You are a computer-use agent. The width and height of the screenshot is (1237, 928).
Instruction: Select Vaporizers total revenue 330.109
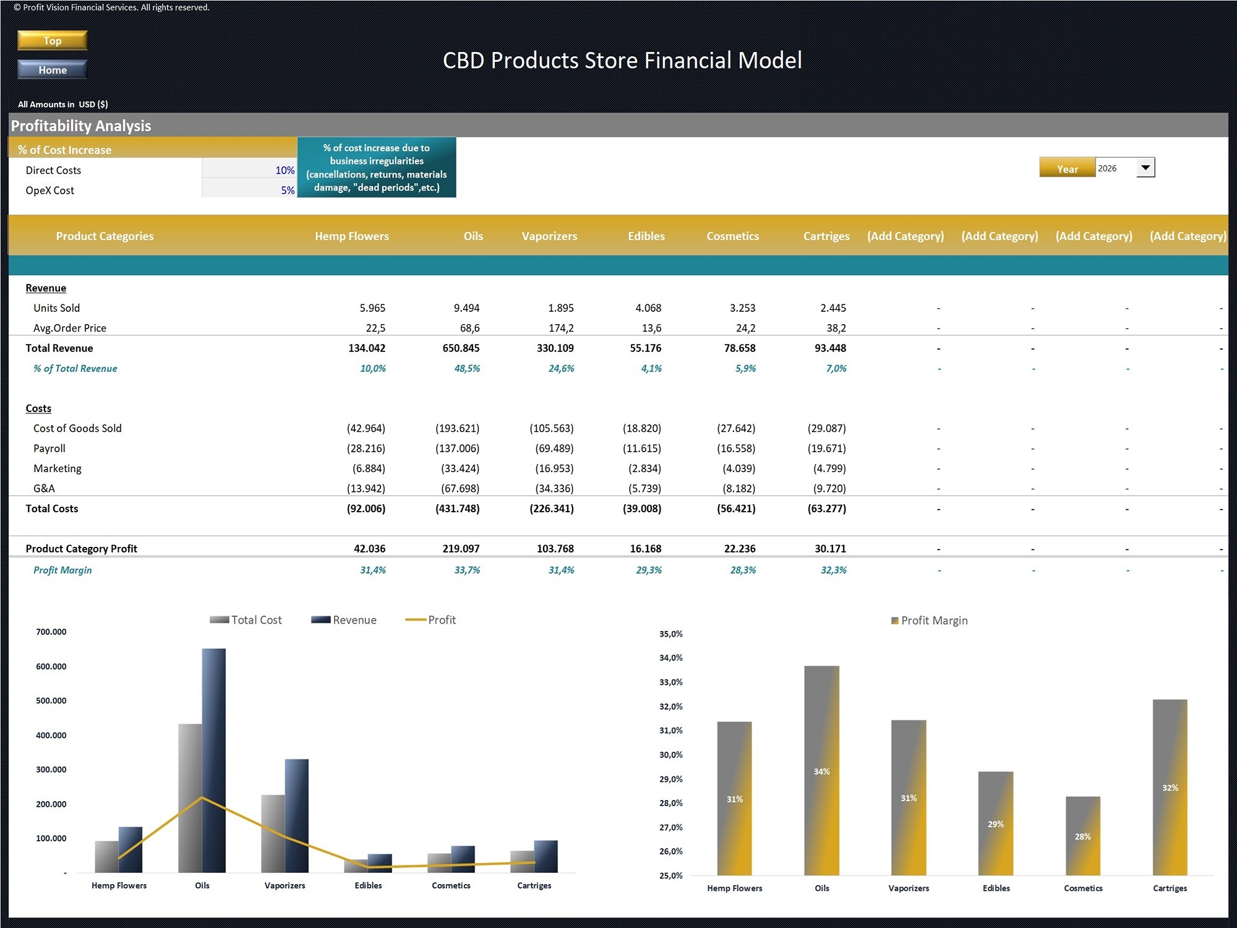coord(555,348)
